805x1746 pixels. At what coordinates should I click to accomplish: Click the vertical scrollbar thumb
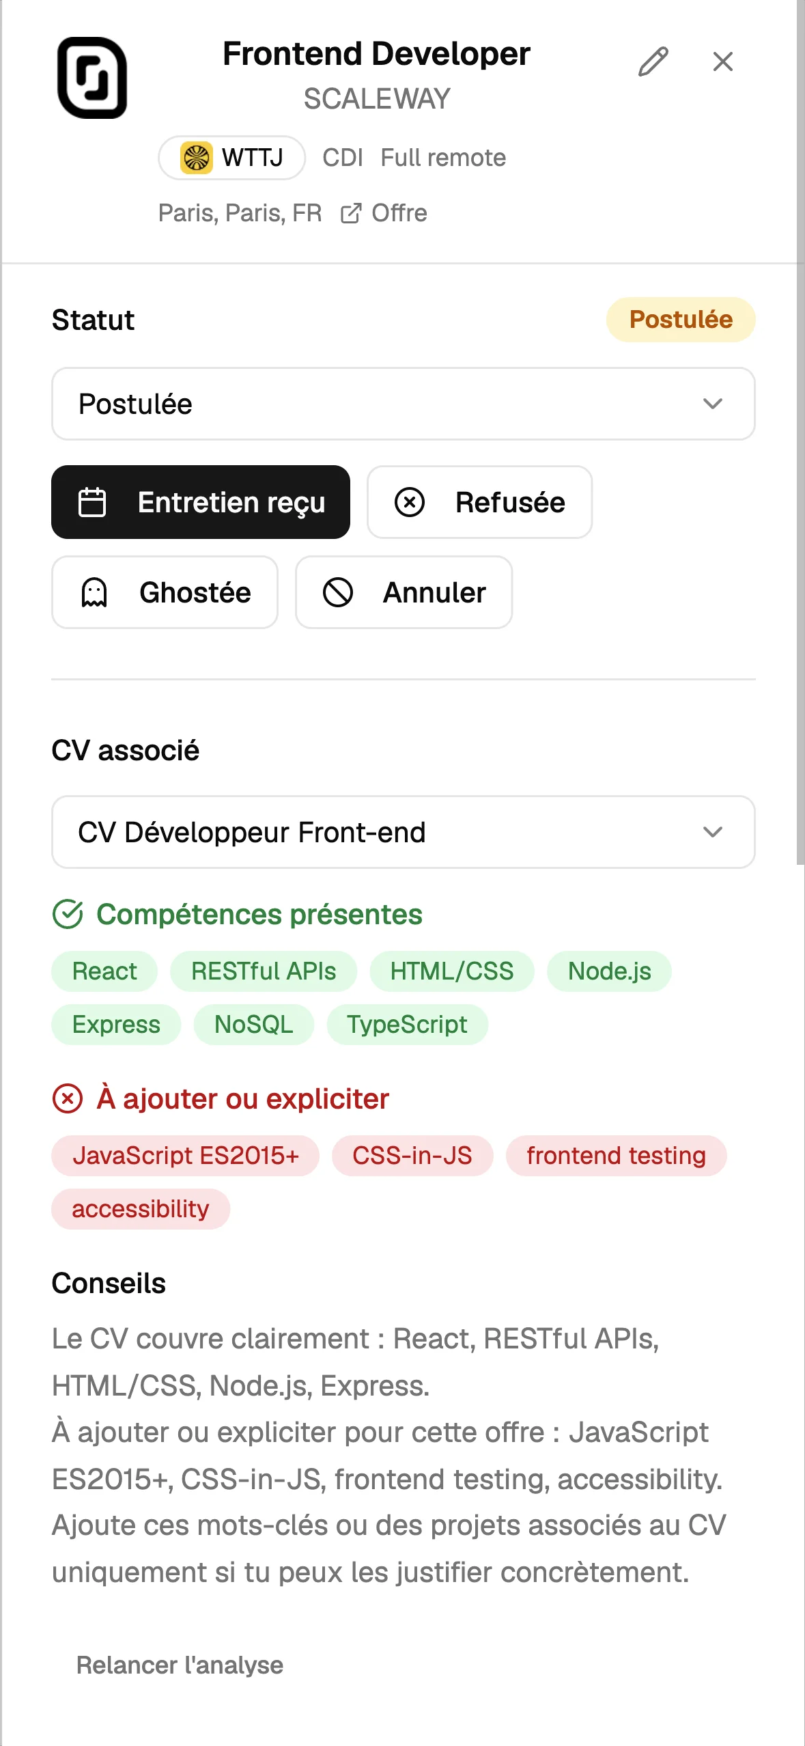(x=800, y=432)
